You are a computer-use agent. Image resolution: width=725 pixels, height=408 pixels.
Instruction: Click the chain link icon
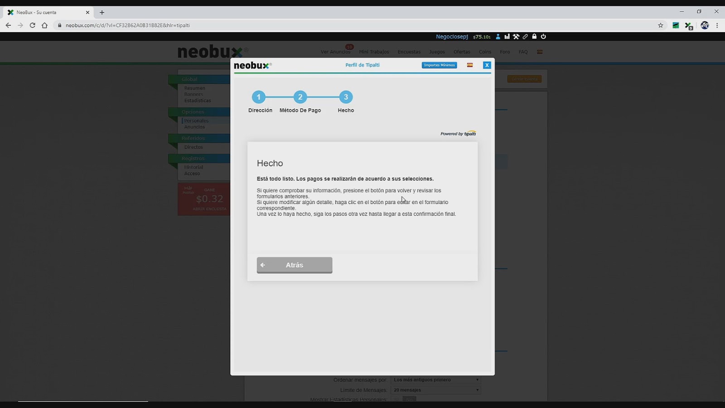click(x=525, y=37)
